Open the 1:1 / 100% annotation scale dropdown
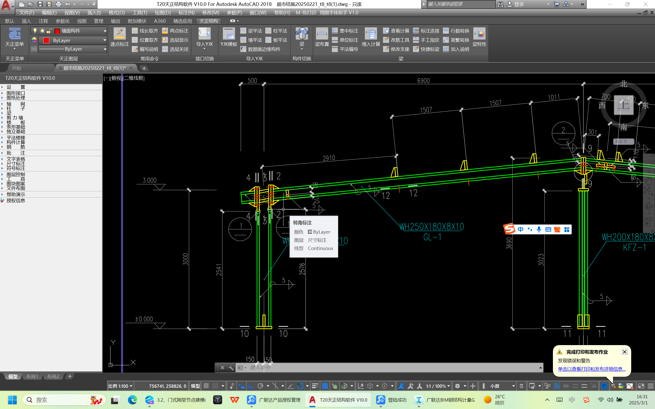 pyautogui.click(x=438, y=386)
